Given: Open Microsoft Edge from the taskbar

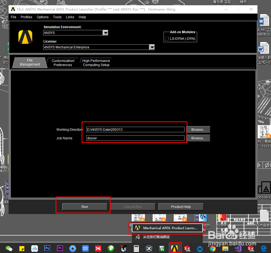Looking at the screenshot, I should (263, 249).
